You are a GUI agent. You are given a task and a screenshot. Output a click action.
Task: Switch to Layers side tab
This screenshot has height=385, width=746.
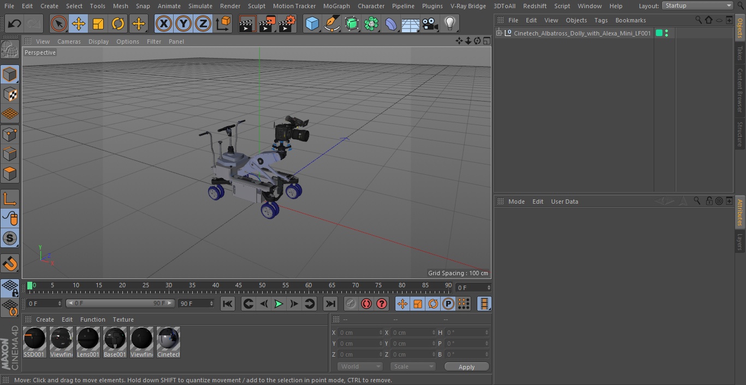tap(740, 242)
